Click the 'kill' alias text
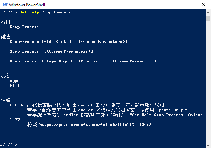 click(15, 86)
